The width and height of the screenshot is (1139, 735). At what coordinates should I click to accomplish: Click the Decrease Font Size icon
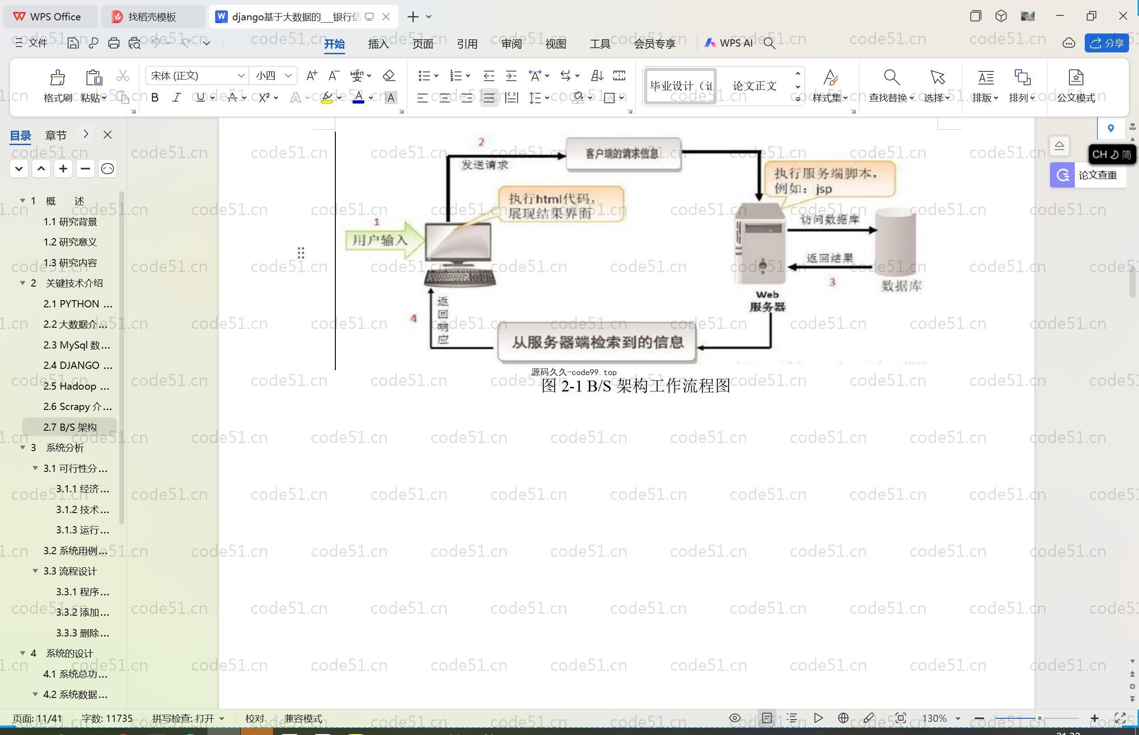tap(334, 75)
